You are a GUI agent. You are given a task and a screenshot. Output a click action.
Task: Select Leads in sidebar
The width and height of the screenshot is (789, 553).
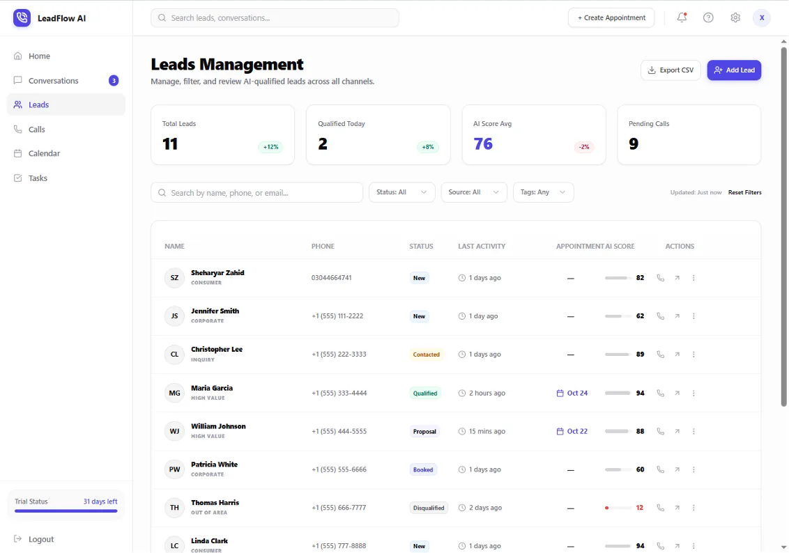pos(66,104)
